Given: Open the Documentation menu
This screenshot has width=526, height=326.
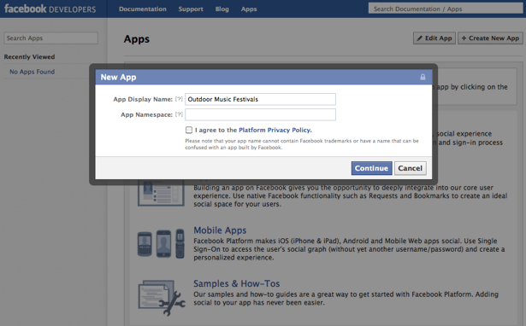Looking at the screenshot, I should point(143,9).
